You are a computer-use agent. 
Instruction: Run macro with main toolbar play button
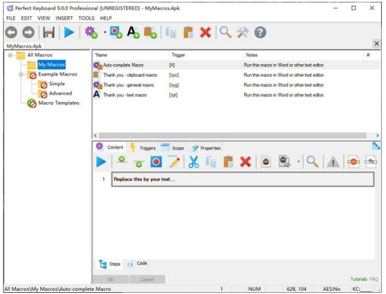pos(69,32)
